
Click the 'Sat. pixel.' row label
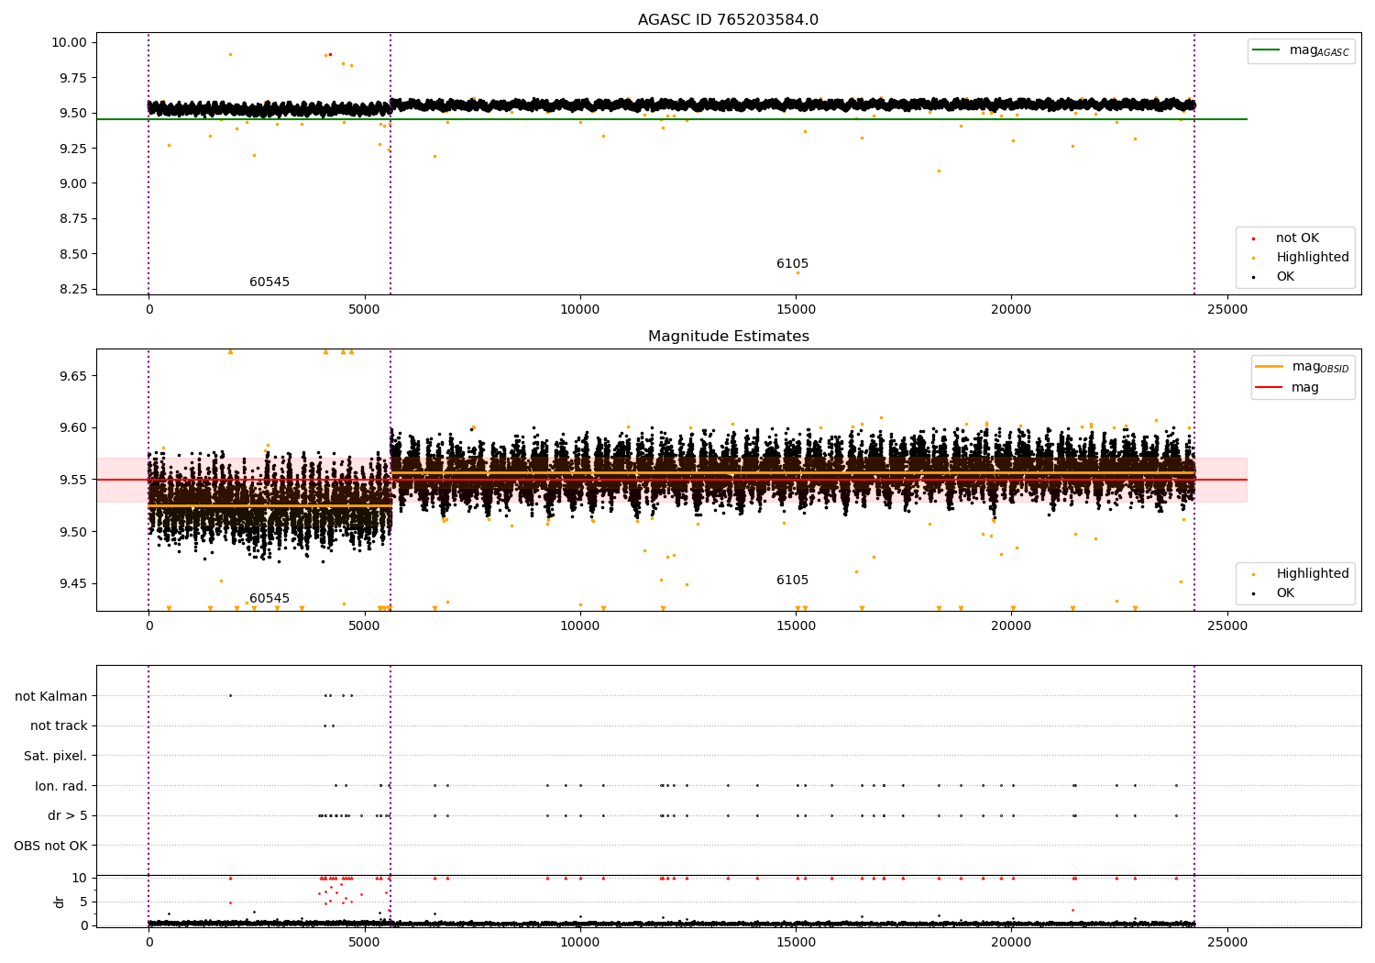[56, 757]
